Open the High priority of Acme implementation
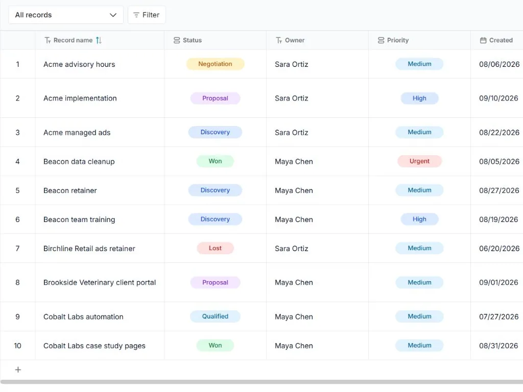This screenshot has height=392, width=523. tap(419, 99)
